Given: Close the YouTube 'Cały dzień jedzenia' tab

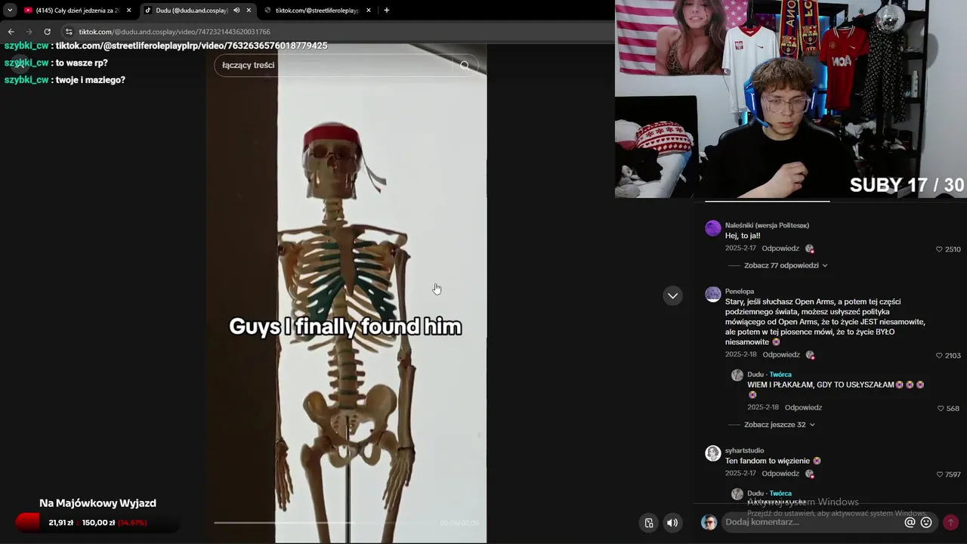Looking at the screenshot, I should (x=128, y=11).
